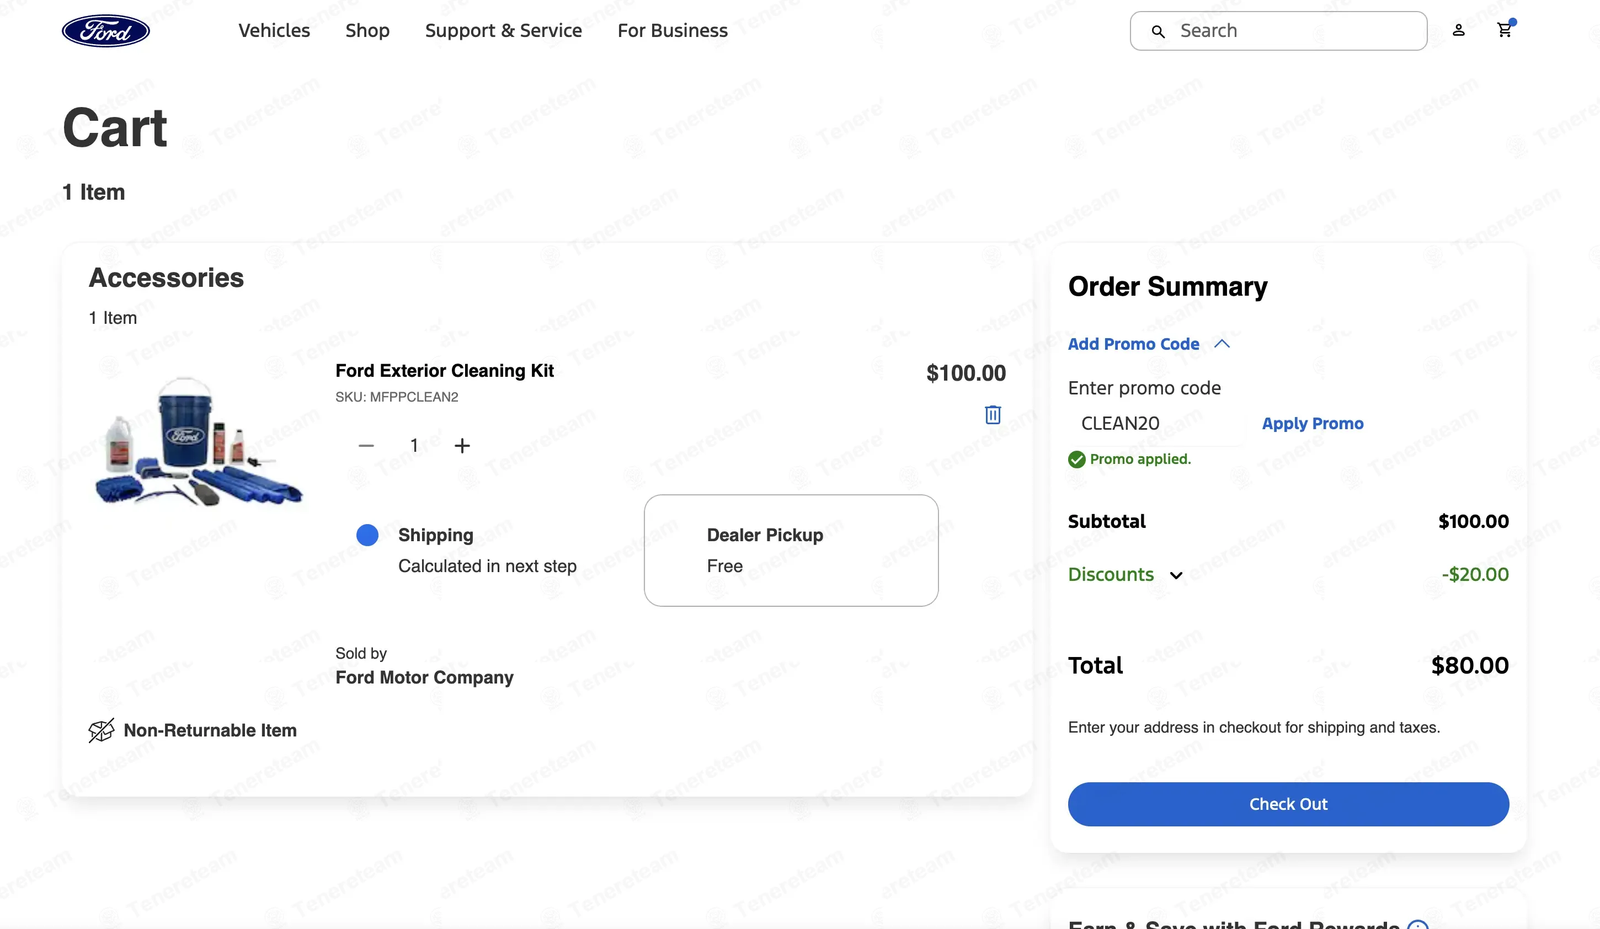Click the green Promo applied checkmark
This screenshot has height=929, width=1600.
pyautogui.click(x=1077, y=459)
